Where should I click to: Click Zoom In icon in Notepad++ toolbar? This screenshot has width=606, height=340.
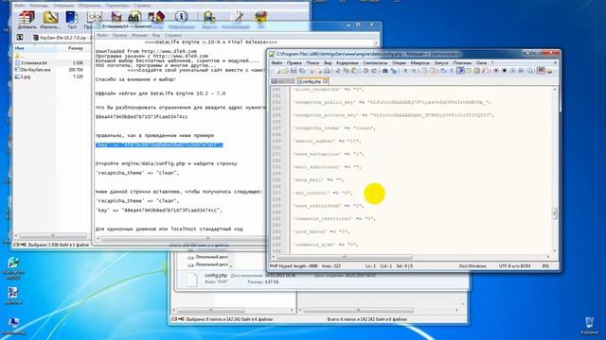click(x=405, y=71)
